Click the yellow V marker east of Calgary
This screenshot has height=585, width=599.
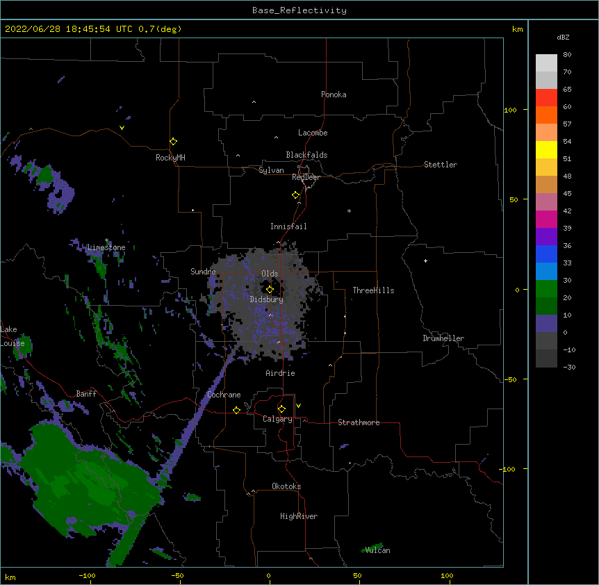tap(298, 405)
